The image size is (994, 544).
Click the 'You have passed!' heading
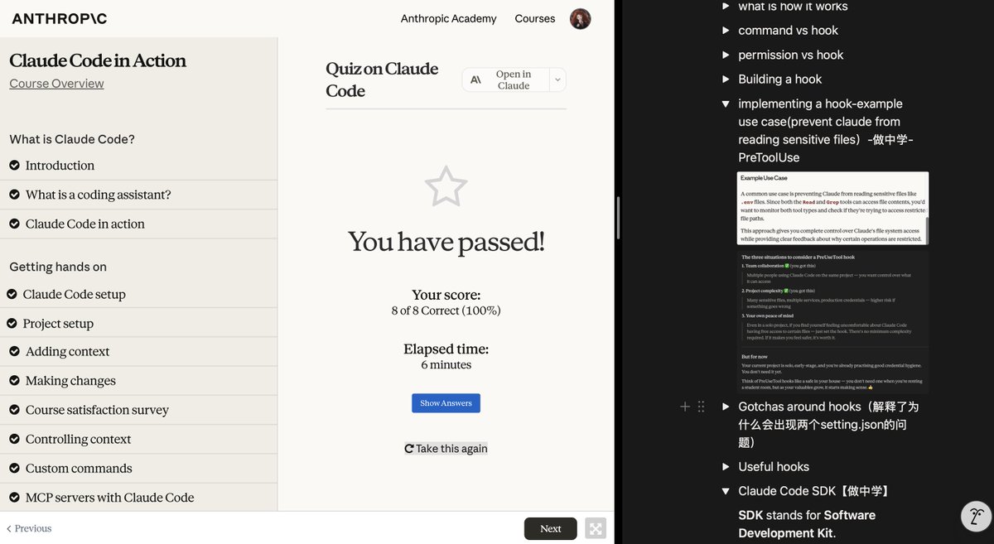(446, 241)
